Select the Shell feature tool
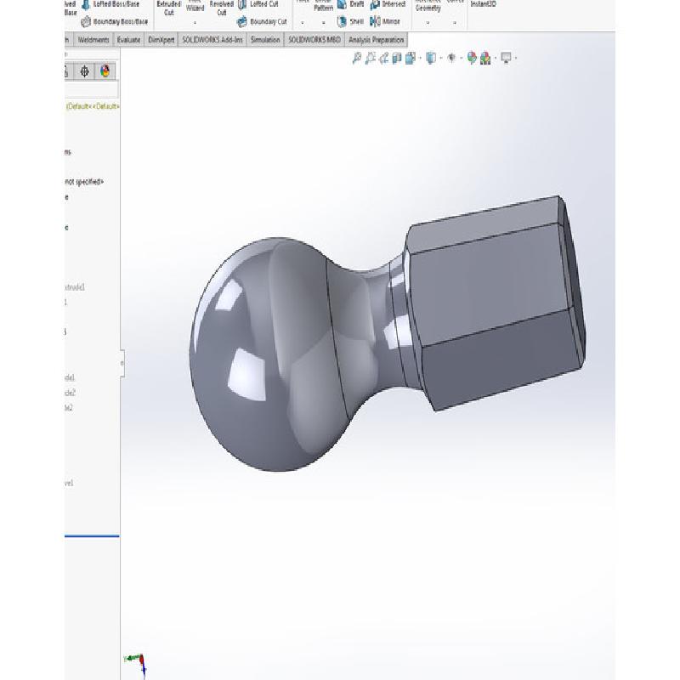Viewport: 680px width, 680px height. [351, 21]
